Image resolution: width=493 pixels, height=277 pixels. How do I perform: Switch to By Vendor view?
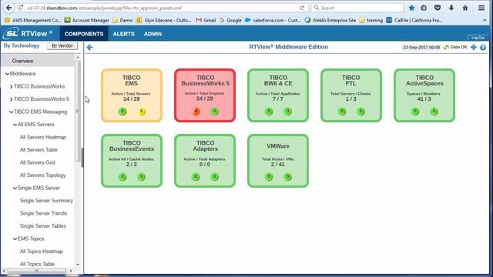pos(62,46)
